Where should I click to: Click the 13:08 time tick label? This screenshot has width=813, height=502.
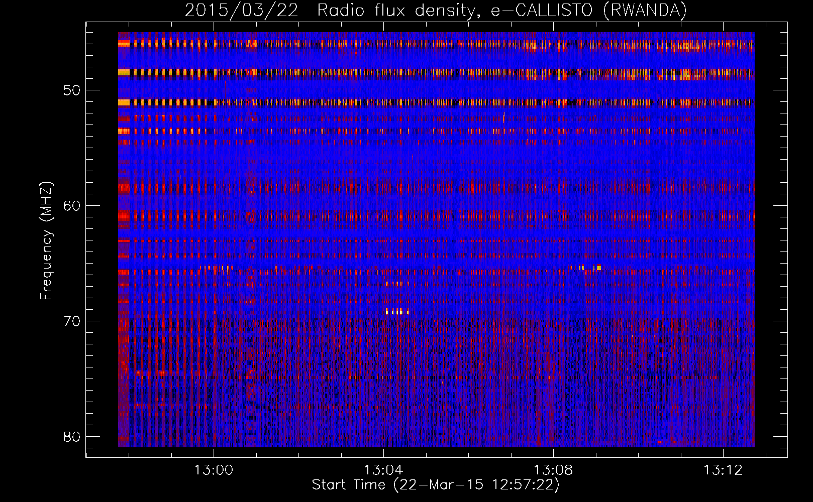[x=553, y=470]
